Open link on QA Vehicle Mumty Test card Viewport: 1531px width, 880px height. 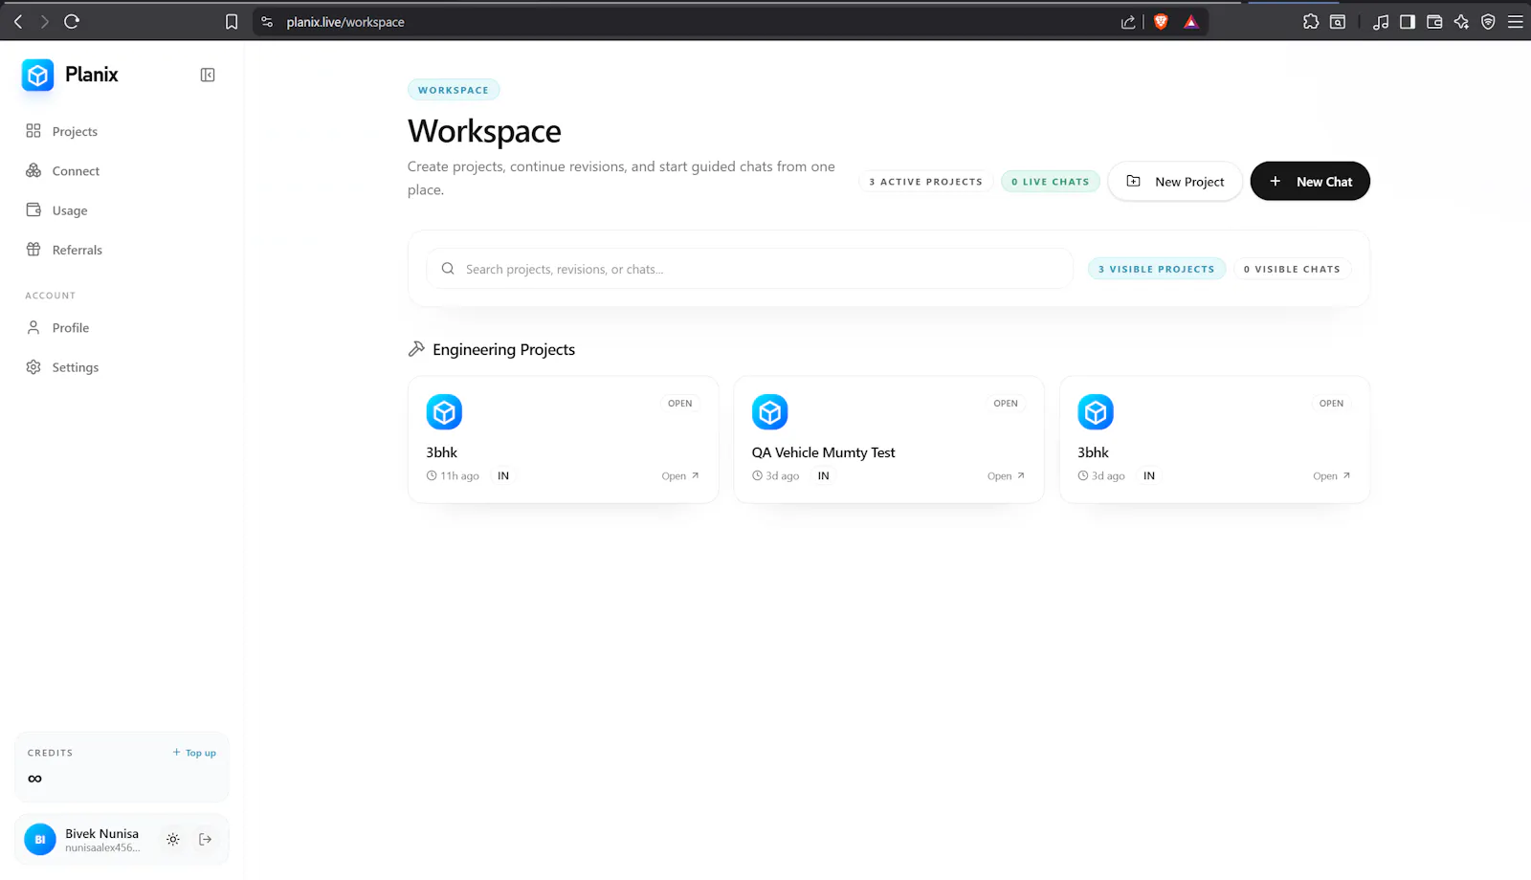pos(1006,476)
